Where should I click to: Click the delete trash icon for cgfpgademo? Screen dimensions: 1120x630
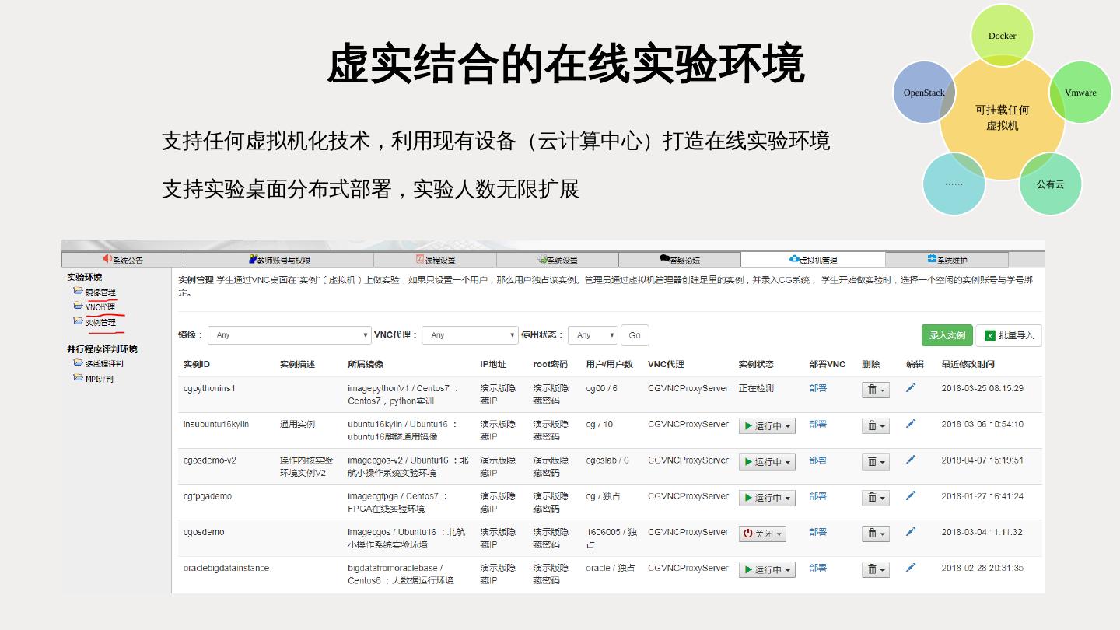[x=875, y=498]
